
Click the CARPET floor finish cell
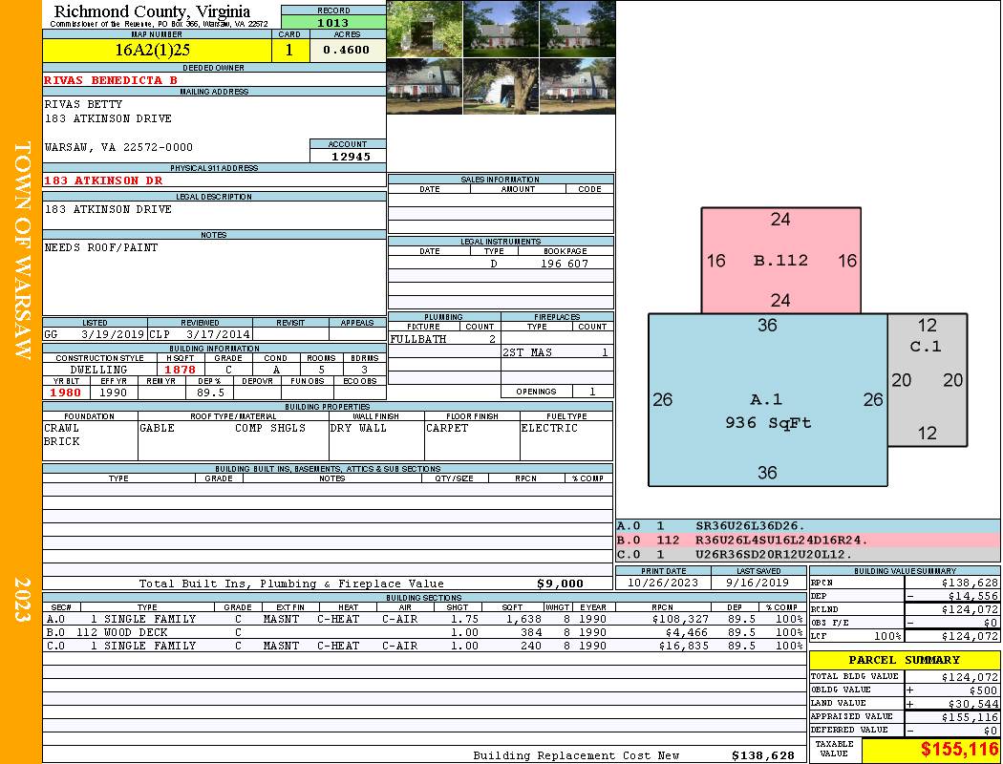click(472, 440)
